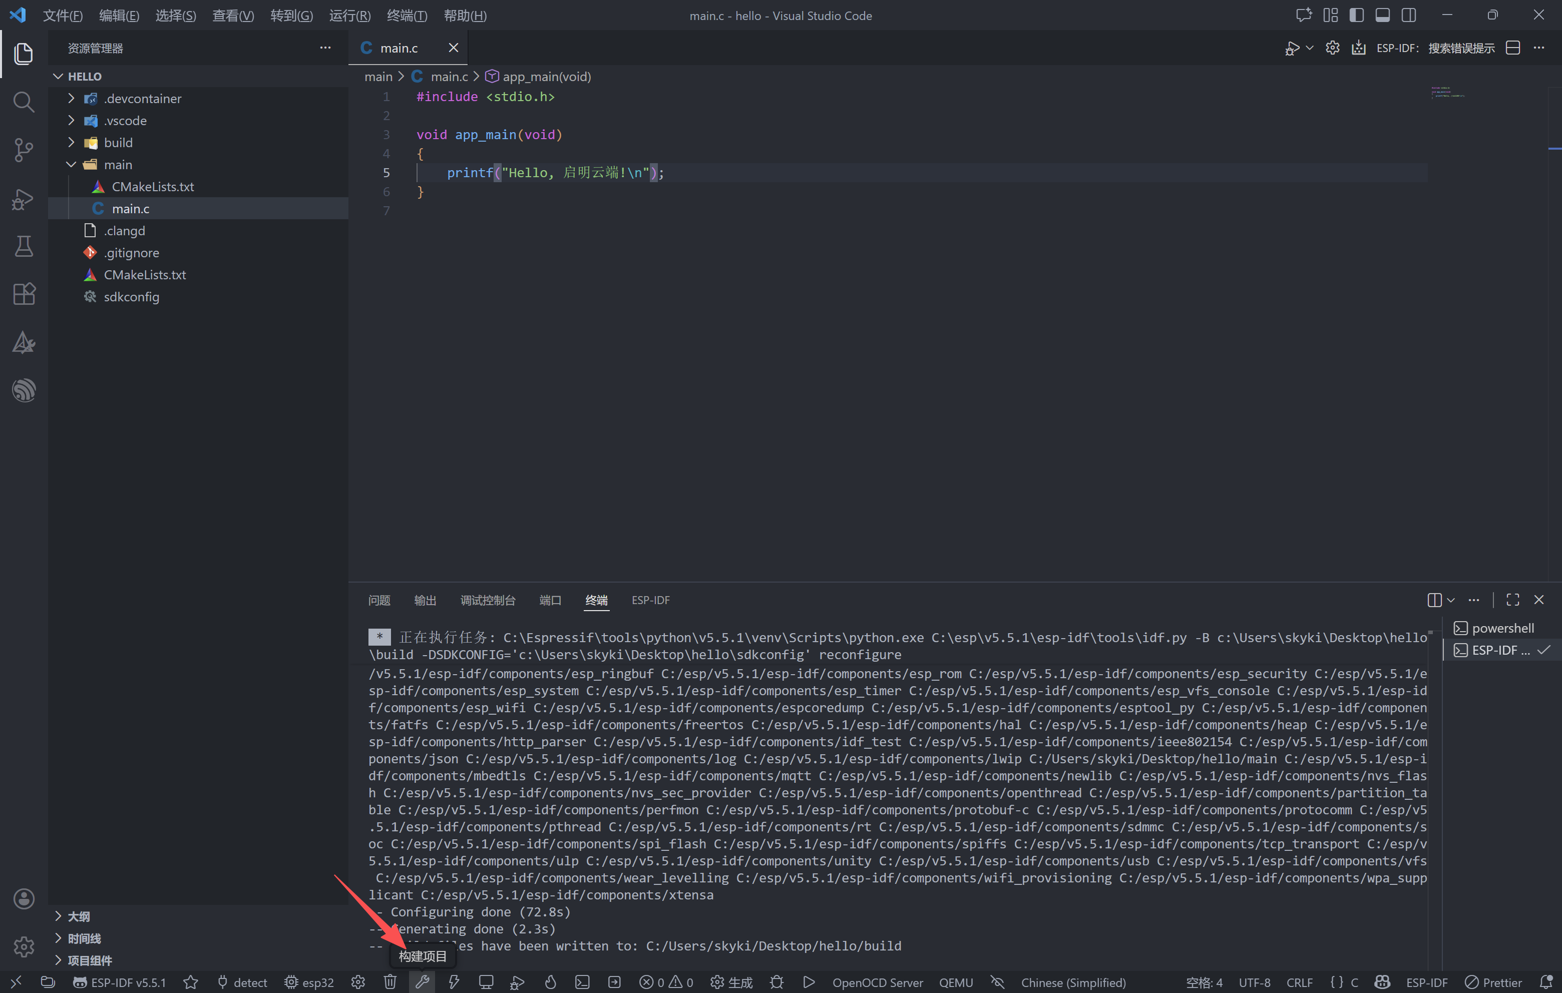Open ESP-IDF terminal icon in status bar
Screen dimensions: 1562x993
[x=583, y=982]
